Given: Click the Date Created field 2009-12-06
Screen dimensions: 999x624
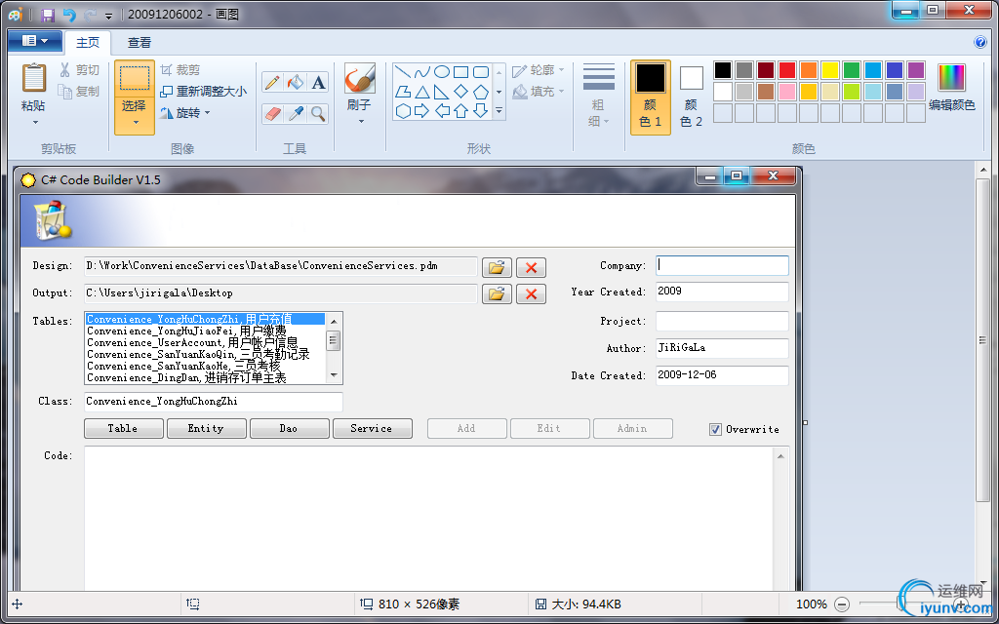Looking at the screenshot, I should tap(722, 375).
